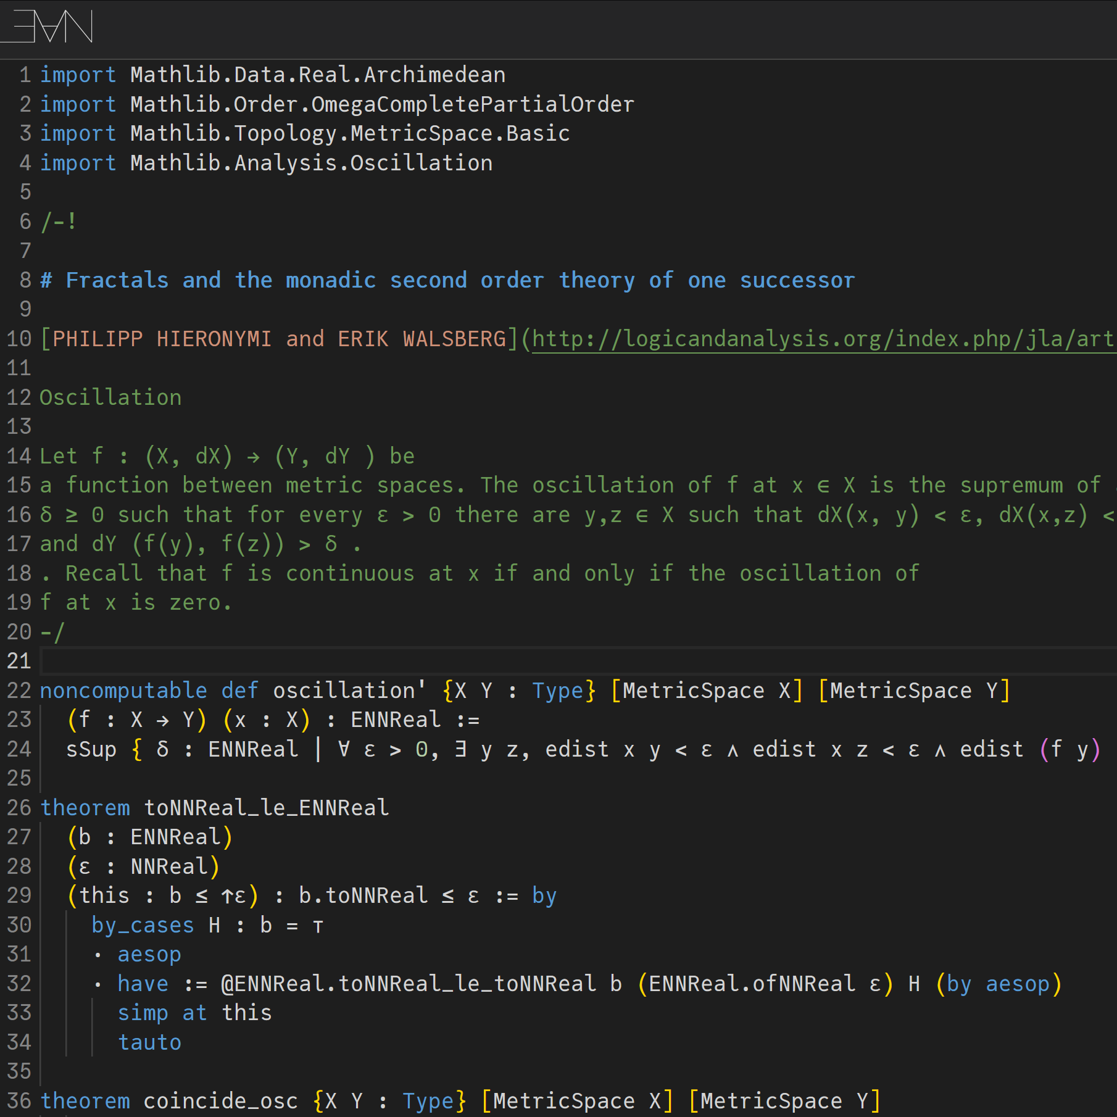Click the Mathlib.Order.OmegaCompletePartialOrder import
The width and height of the screenshot is (1117, 1117).
pyautogui.click(x=382, y=104)
